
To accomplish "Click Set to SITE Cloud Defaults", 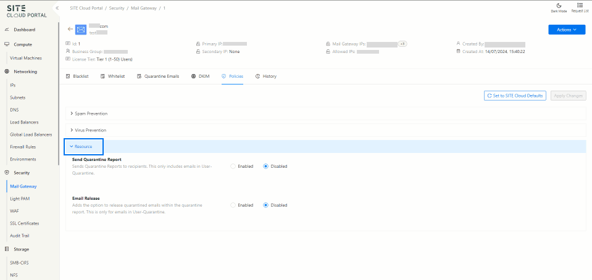I will coord(515,96).
